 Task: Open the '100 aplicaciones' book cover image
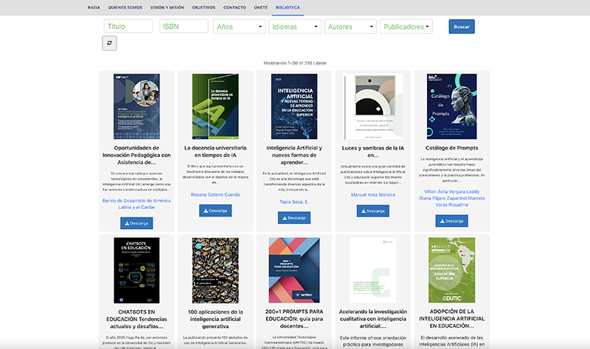coord(214,269)
